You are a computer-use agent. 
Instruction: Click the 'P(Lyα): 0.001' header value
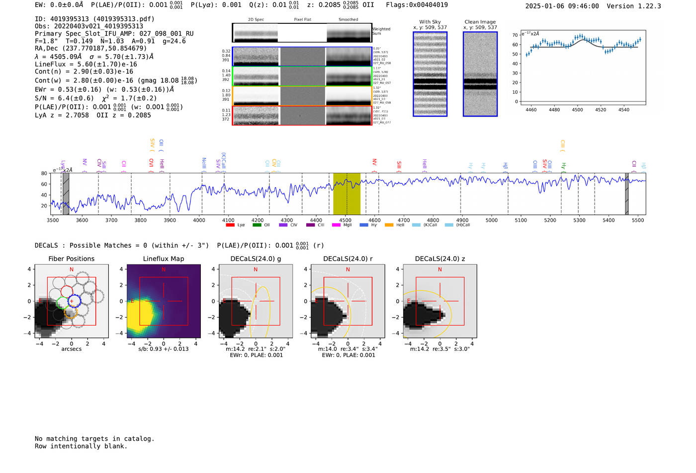tap(216, 4)
